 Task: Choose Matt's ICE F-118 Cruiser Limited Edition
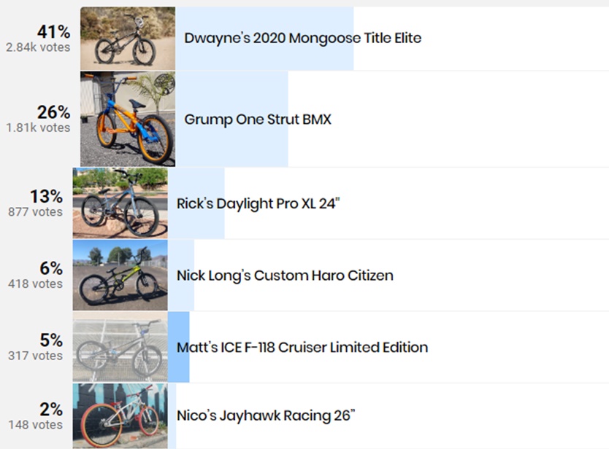pos(302,347)
